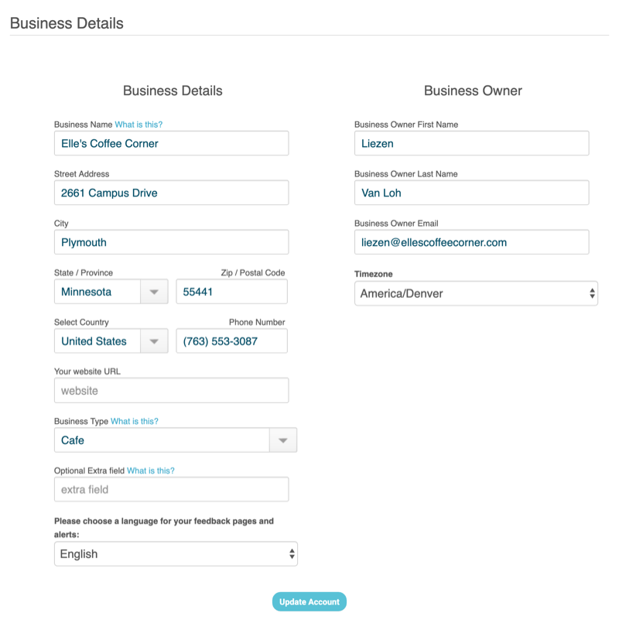
Task: Select the Zip / Postal Code field
Action: coord(231,292)
